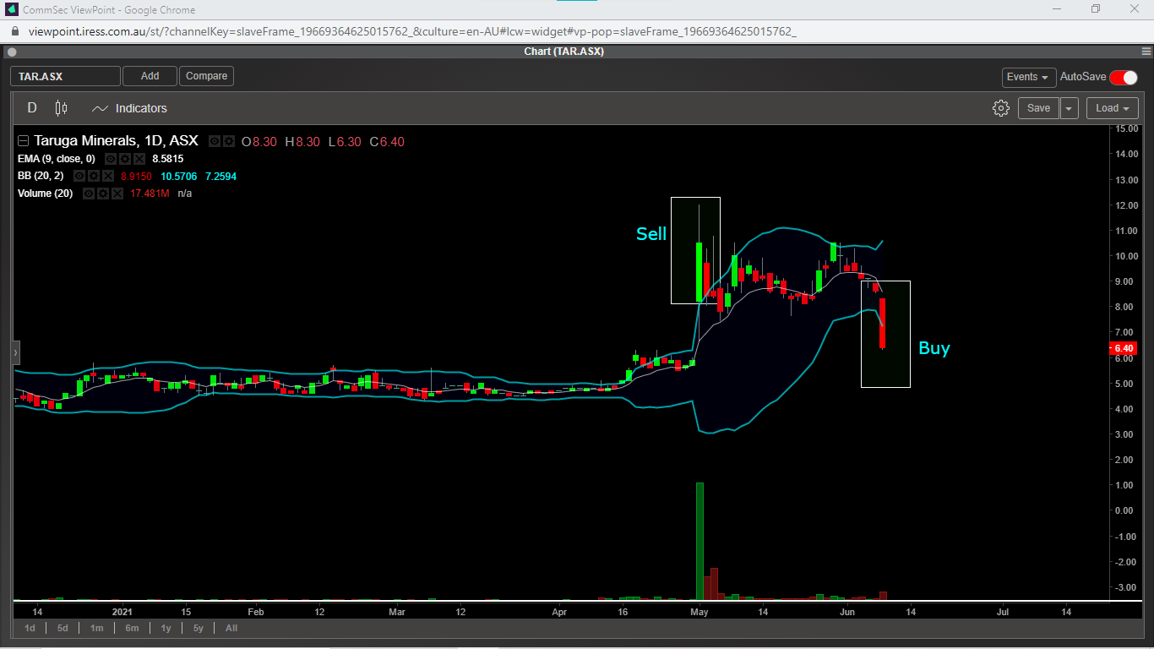Select the candlestick chart type icon
This screenshot has width=1154, height=649.
click(61, 108)
